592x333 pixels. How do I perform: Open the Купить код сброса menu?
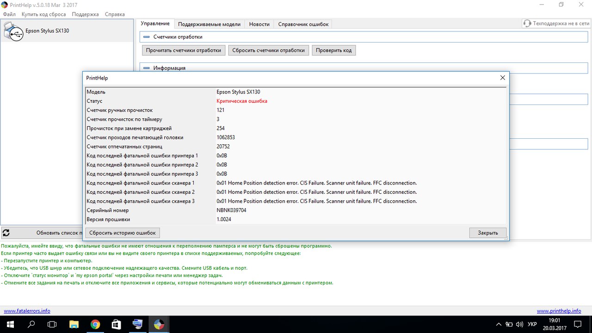43,14
